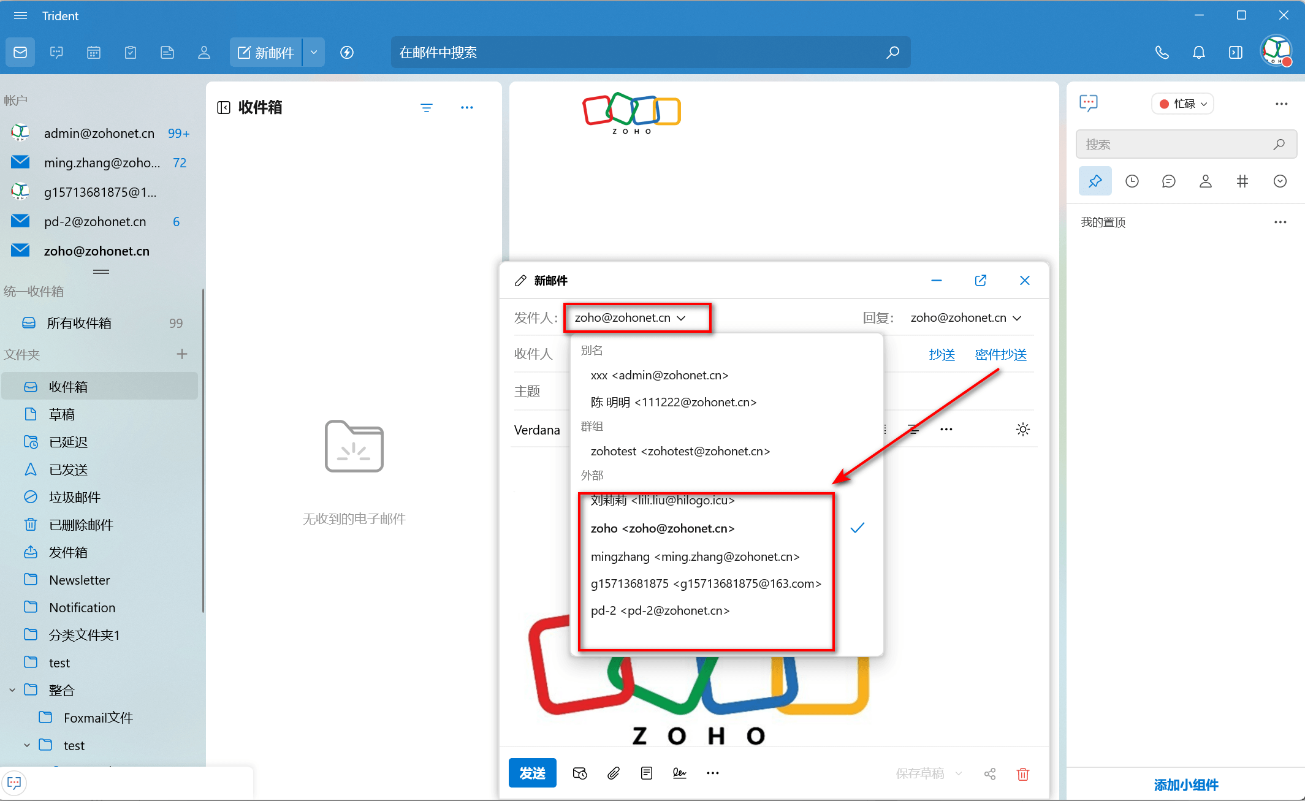Click the 新邮件 compose button

pyautogui.click(x=265, y=53)
